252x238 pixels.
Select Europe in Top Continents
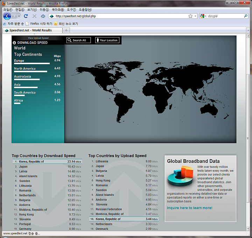click(19, 61)
